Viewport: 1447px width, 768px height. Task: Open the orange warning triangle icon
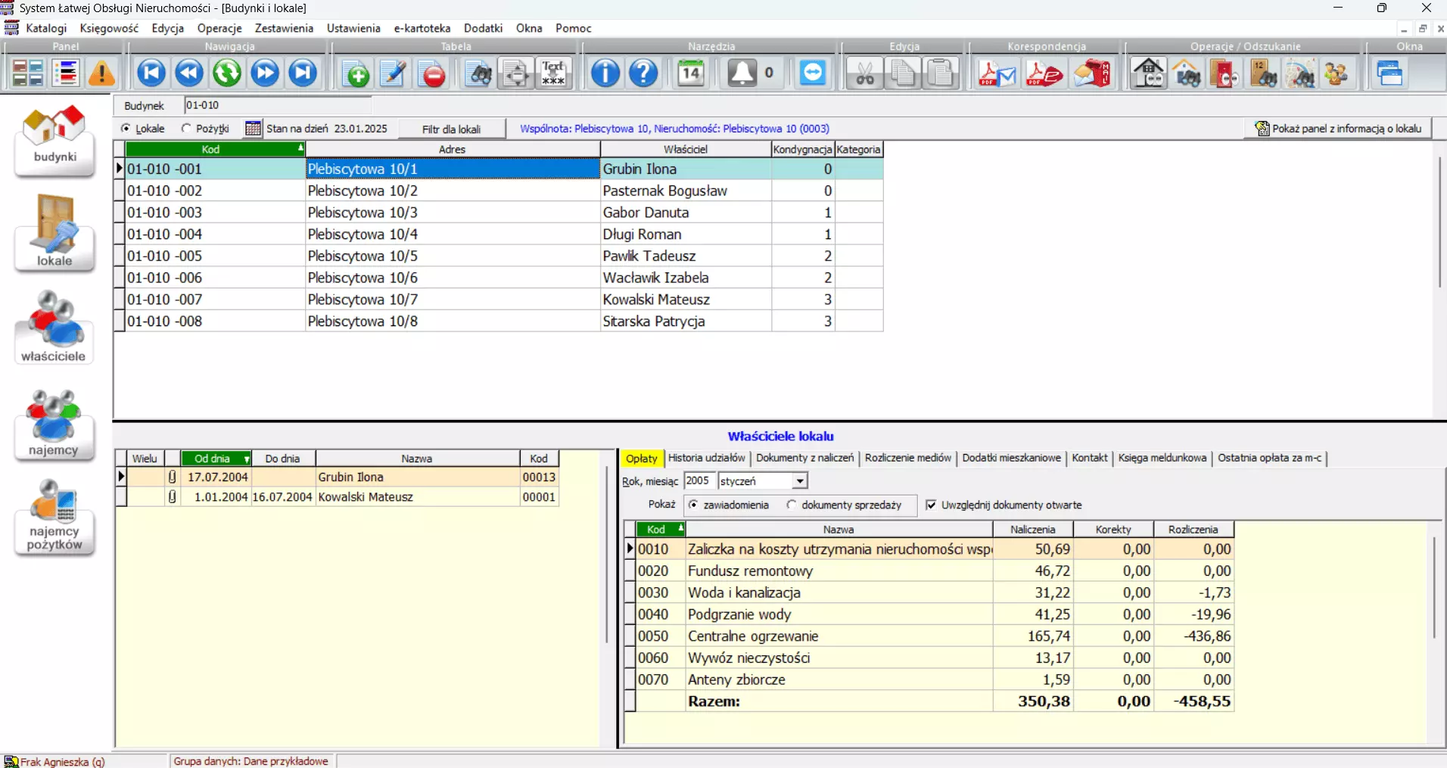(x=102, y=73)
